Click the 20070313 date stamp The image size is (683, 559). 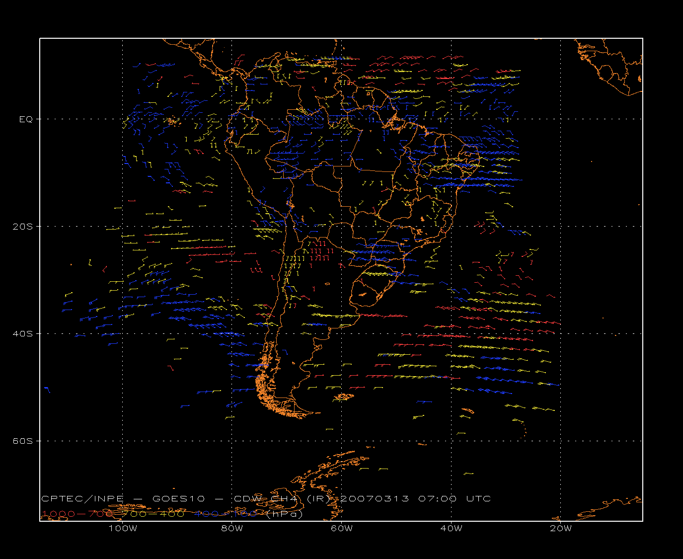[x=376, y=498]
